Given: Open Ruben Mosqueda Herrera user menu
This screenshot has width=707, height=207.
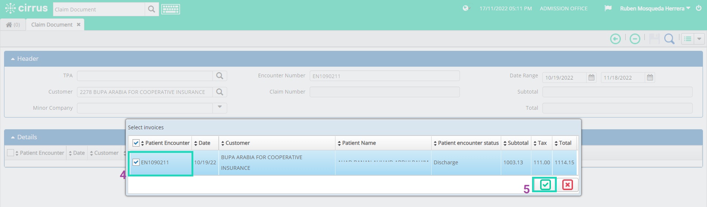Looking at the screenshot, I should tap(655, 8).
